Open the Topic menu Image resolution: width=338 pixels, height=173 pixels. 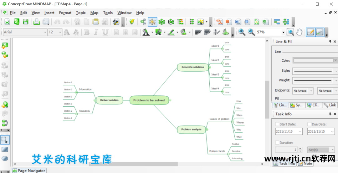coord(81,13)
